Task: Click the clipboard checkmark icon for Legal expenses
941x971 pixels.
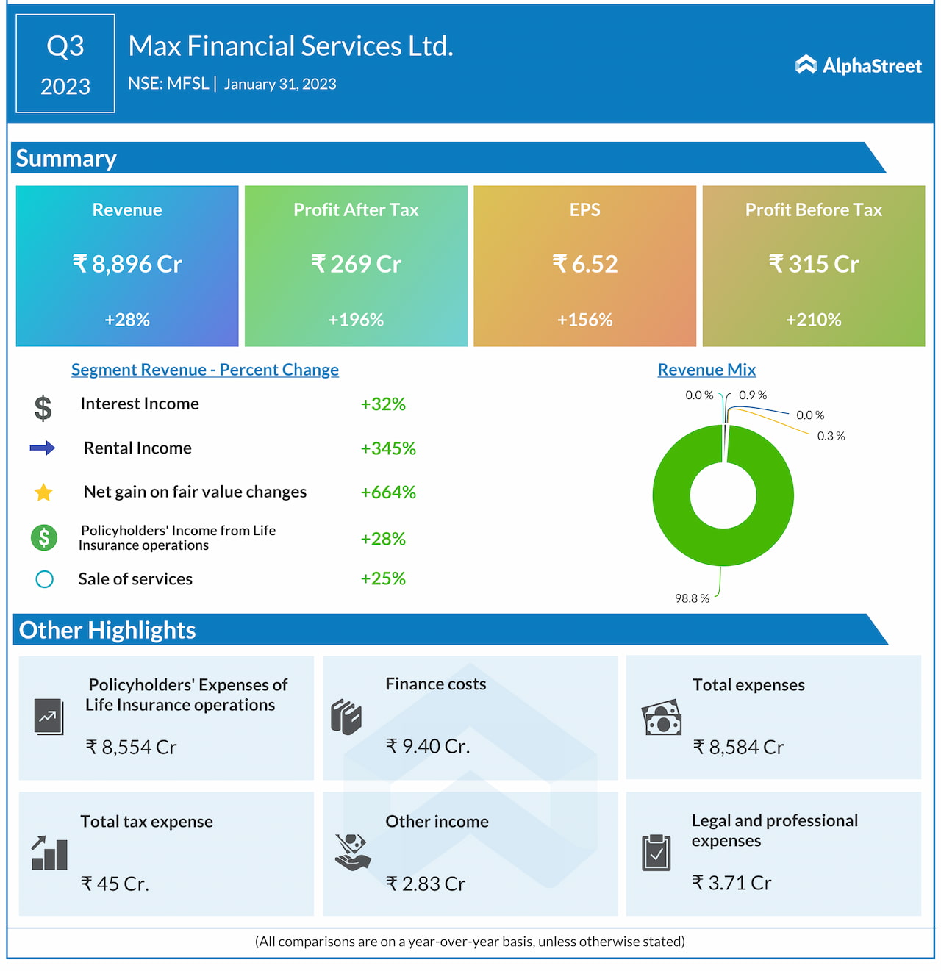Action: click(x=656, y=853)
